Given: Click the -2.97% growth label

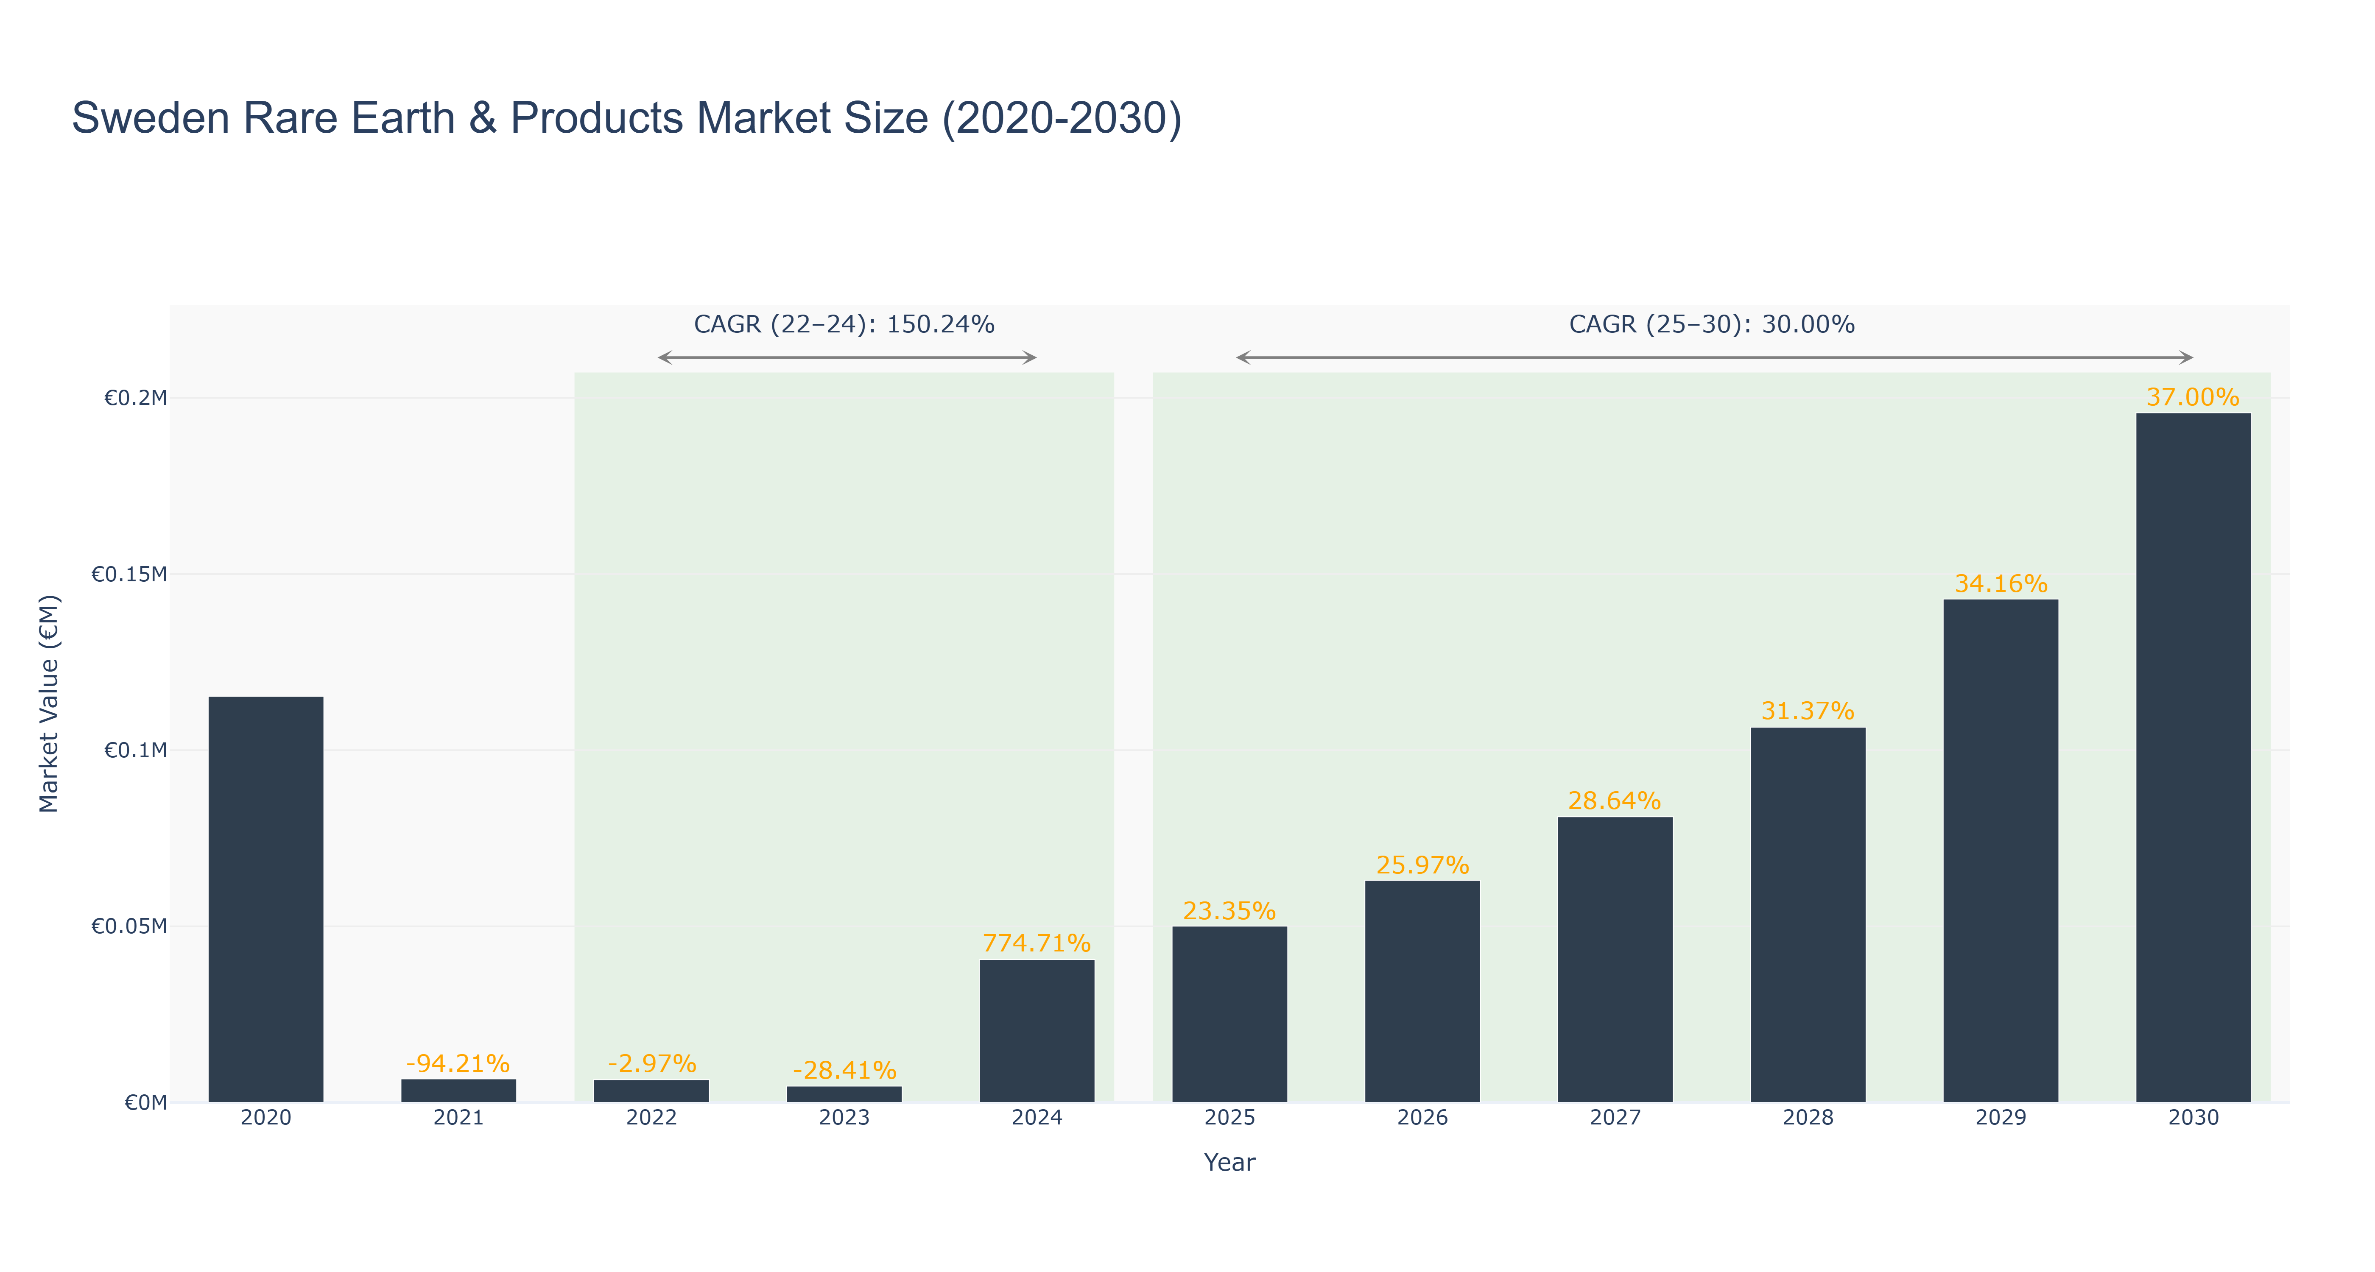Looking at the screenshot, I should point(652,1064).
